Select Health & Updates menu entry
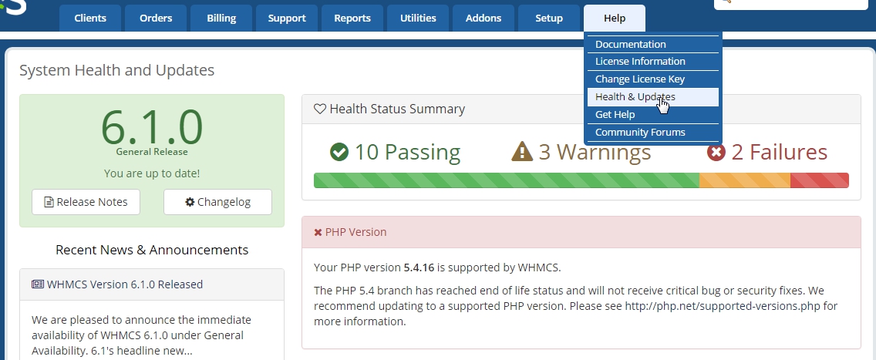The height and width of the screenshot is (360, 876). click(x=652, y=96)
